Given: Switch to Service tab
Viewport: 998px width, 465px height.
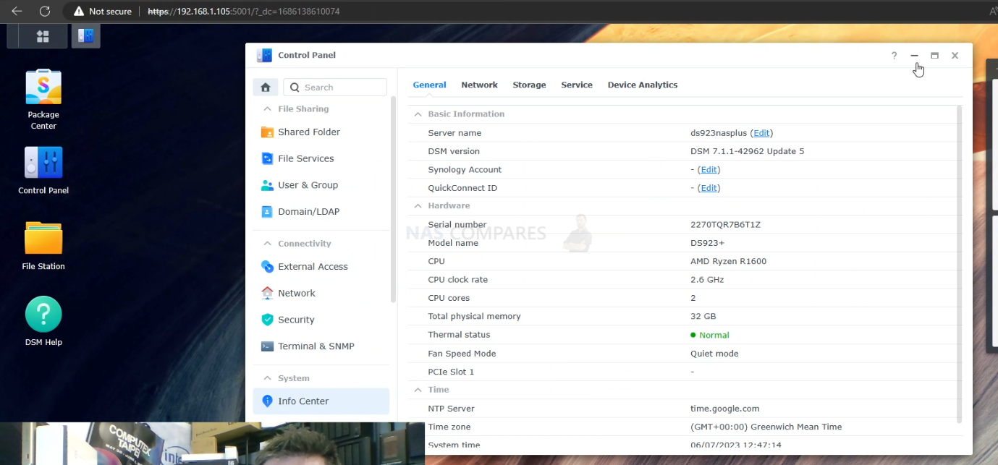Looking at the screenshot, I should [x=577, y=85].
